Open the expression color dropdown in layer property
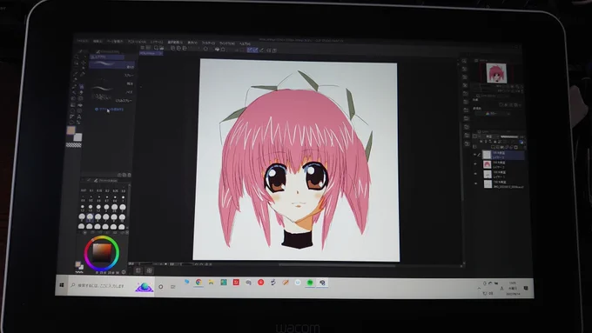The height and width of the screenshot is (333, 592). click(494, 114)
